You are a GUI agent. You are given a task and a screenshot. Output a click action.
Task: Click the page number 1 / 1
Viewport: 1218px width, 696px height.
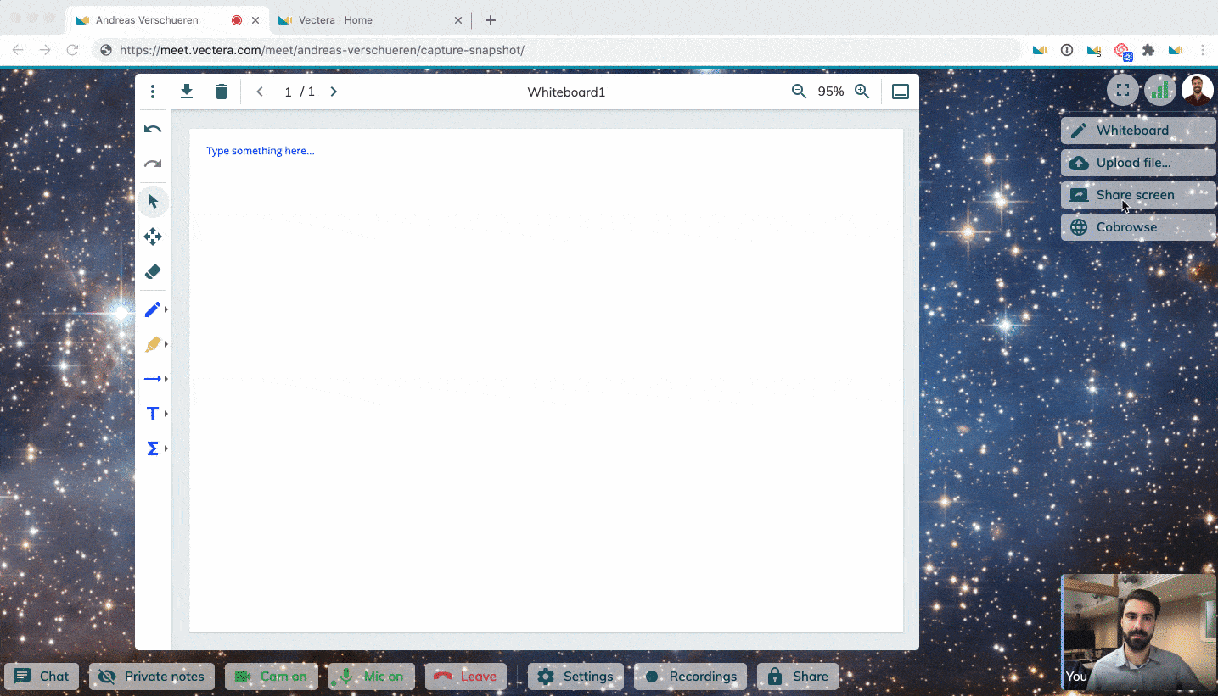(300, 92)
